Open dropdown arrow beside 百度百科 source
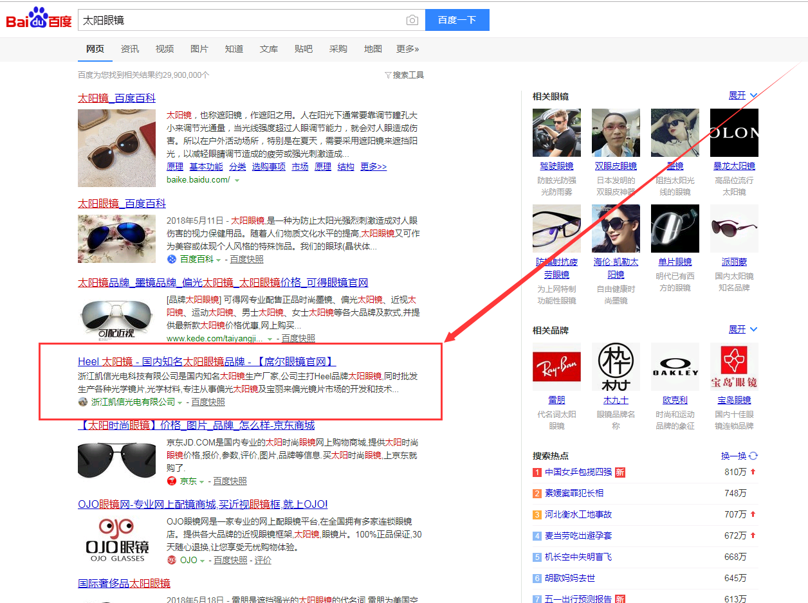808x603 pixels. [x=218, y=260]
